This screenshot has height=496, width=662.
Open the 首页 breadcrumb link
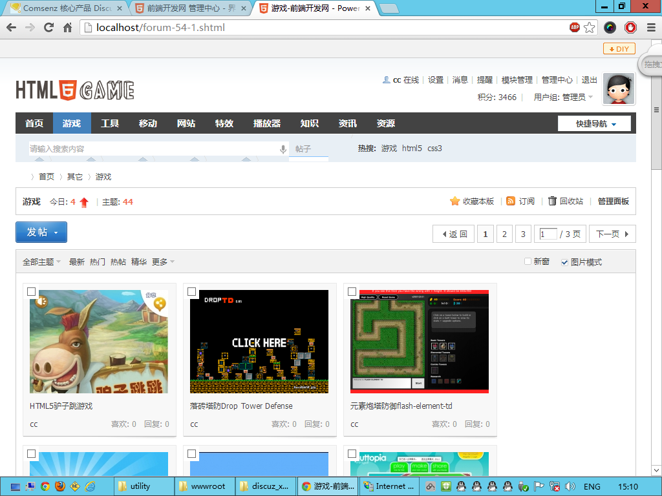point(47,177)
